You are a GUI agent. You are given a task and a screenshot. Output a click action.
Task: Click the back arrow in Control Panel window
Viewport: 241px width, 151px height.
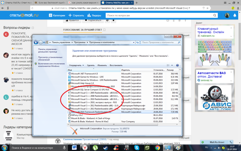pos(36,43)
